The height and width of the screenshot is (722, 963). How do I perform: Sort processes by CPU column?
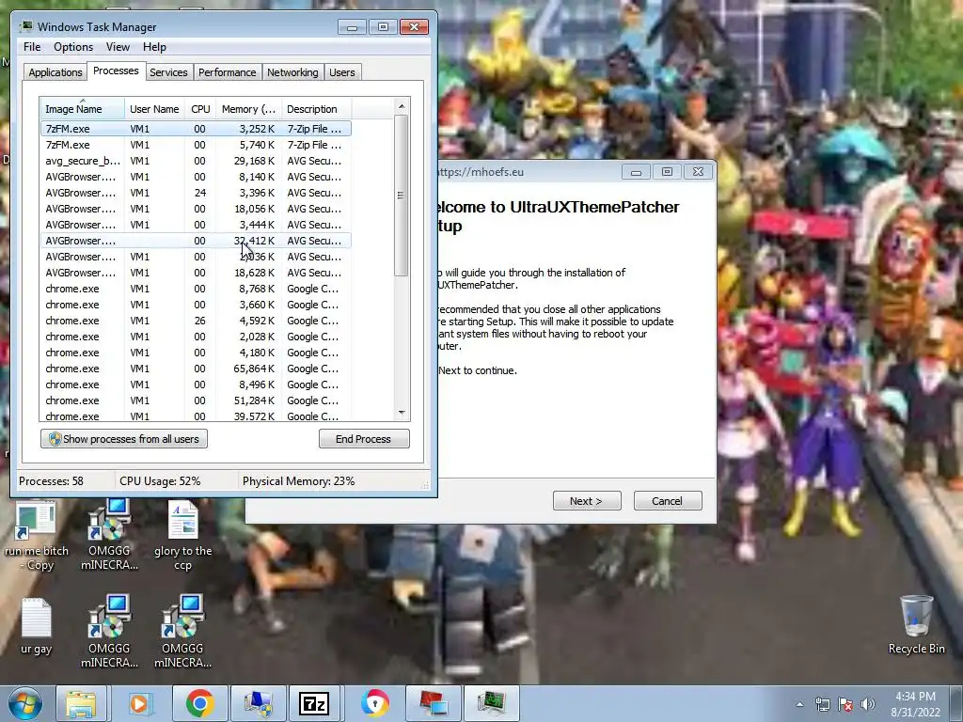[200, 109]
